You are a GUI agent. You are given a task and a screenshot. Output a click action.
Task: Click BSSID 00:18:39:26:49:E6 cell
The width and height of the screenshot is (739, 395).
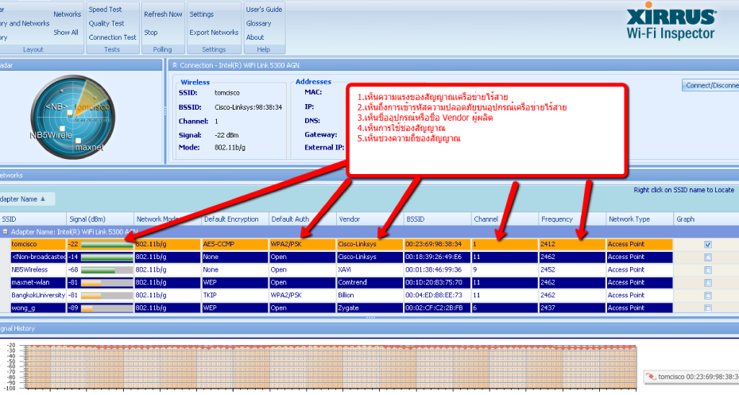tap(437, 257)
